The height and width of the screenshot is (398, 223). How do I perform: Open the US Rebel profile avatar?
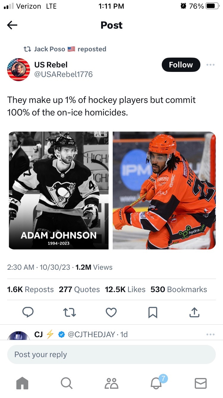coord(18,70)
